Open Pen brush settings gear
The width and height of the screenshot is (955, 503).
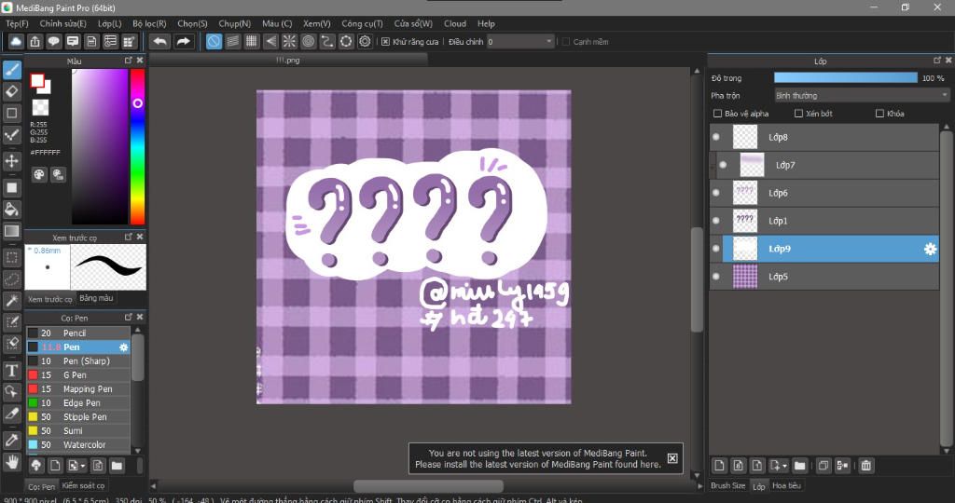click(x=124, y=347)
